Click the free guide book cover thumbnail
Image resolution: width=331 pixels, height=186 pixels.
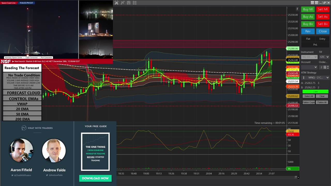[x=95, y=152]
